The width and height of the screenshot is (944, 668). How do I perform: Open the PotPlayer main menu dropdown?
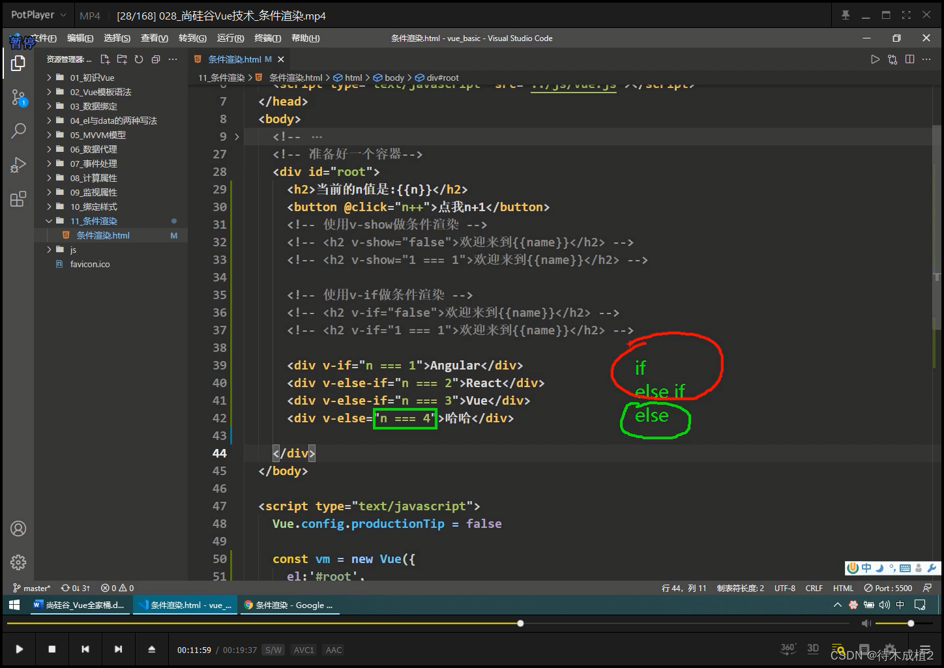(38, 15)
